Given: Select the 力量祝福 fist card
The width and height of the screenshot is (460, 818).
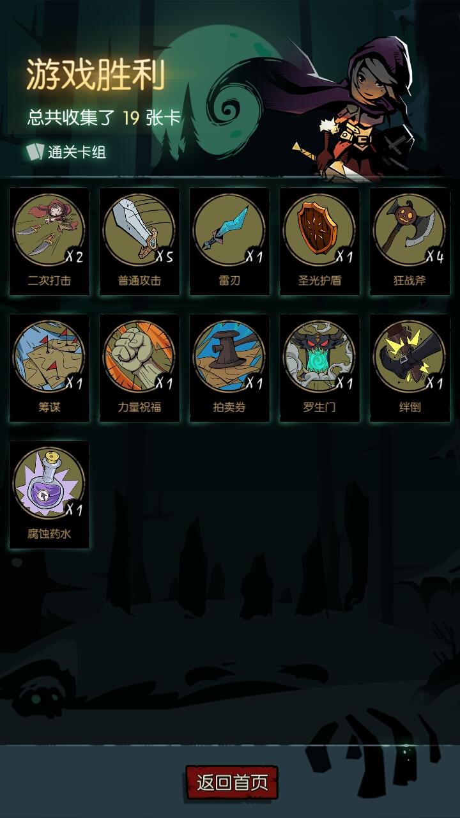Looking at the screenshot, I should point(140,367).
